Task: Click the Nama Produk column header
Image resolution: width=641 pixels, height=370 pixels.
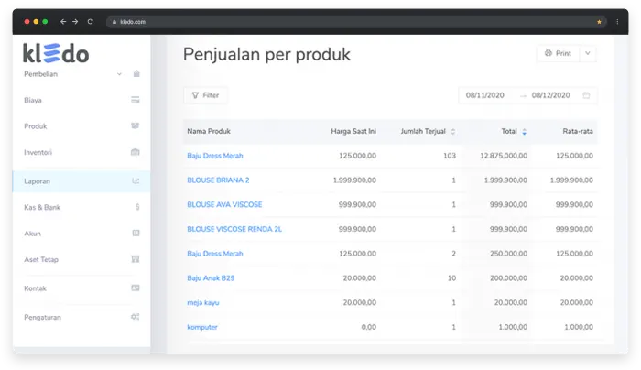Action: click(209, 131)
